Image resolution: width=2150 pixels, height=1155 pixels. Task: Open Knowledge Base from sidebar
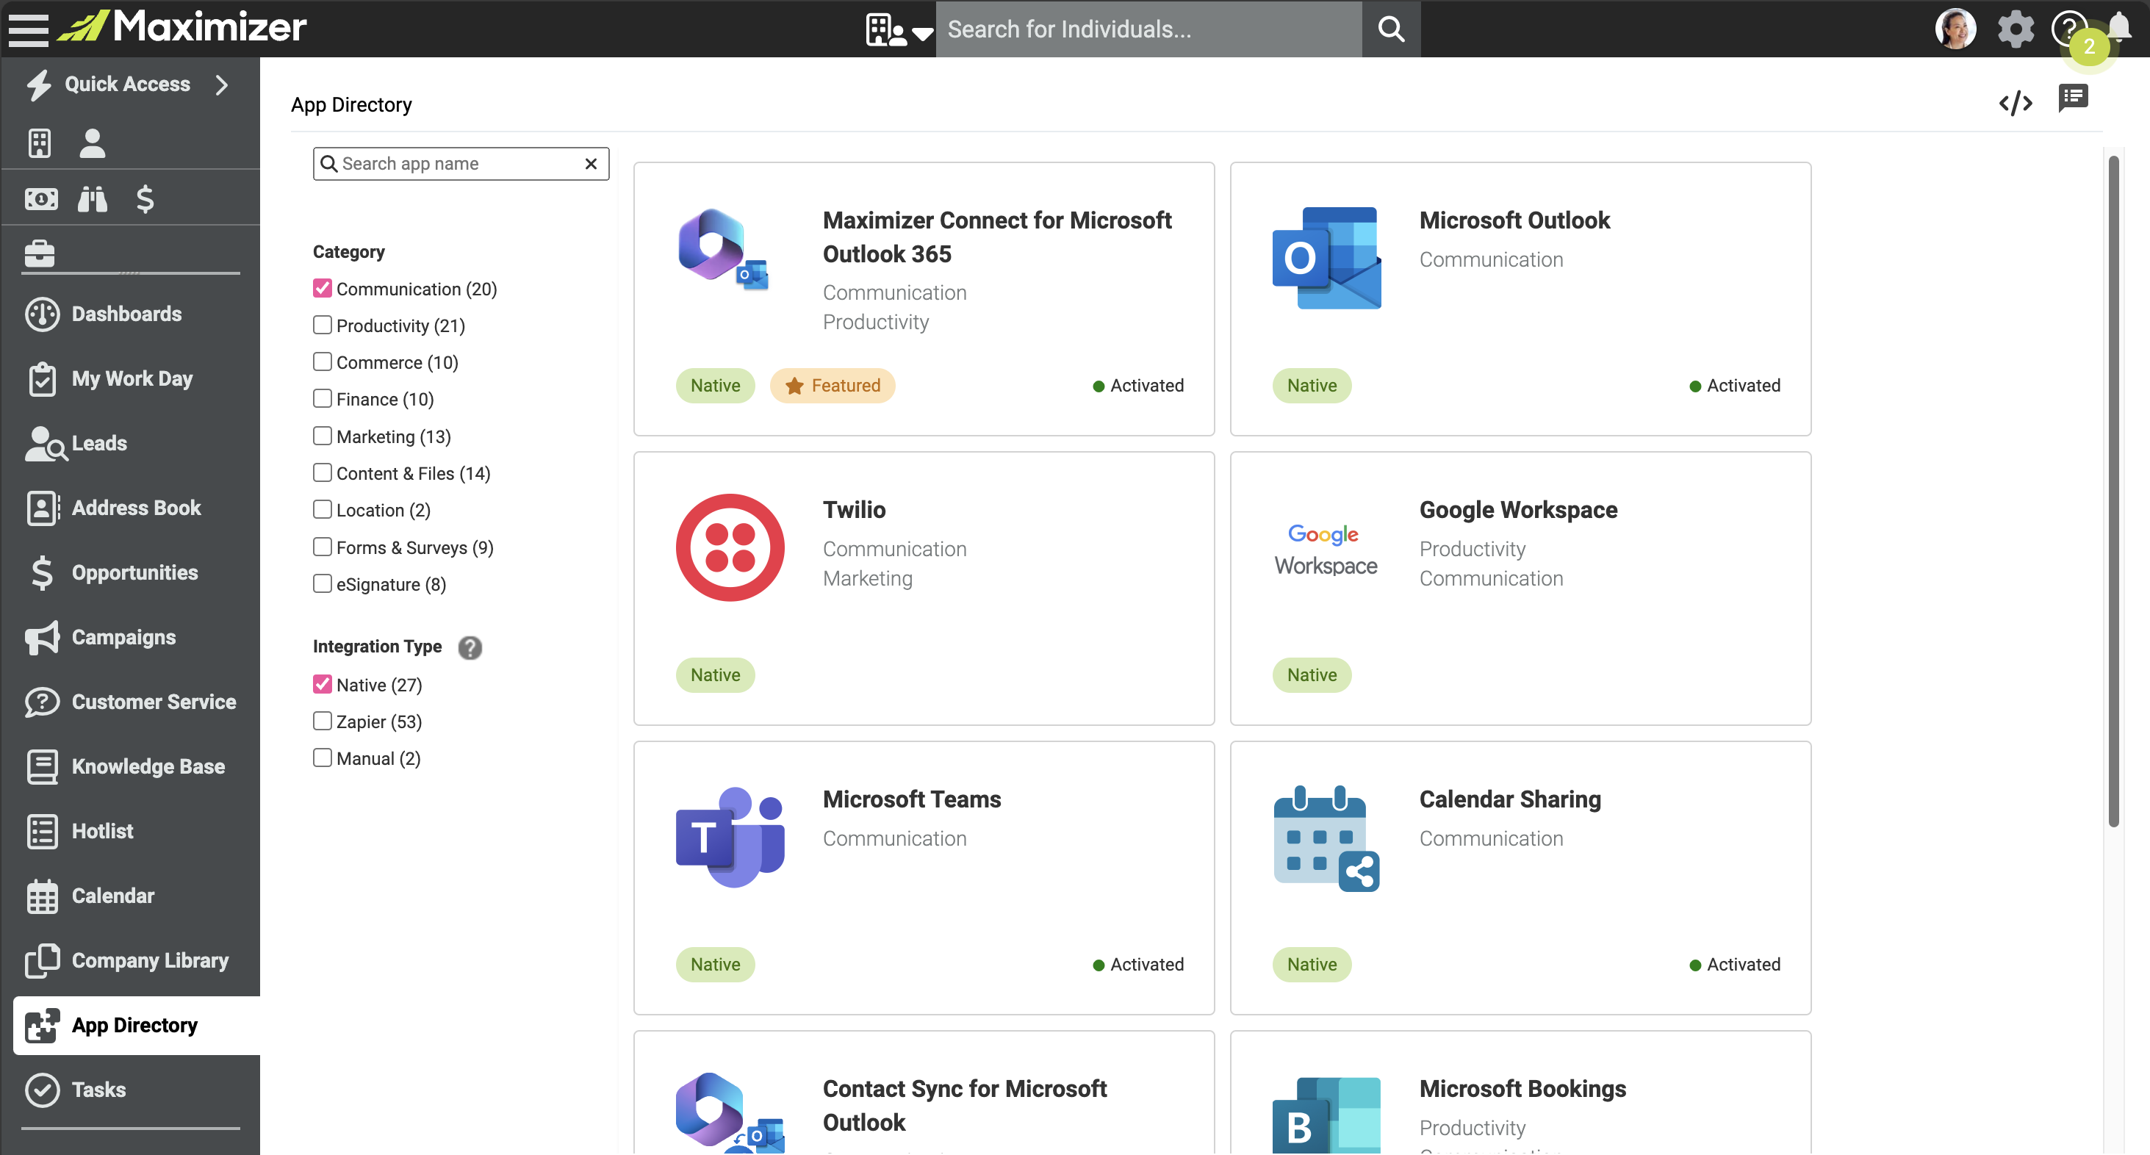coord(148,766)
